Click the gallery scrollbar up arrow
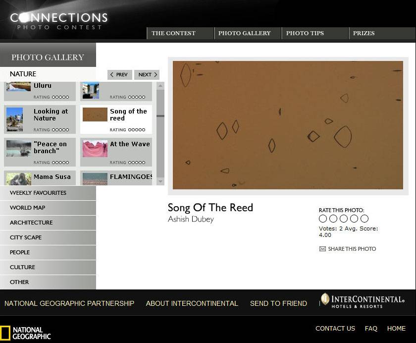 coord(160,86)
